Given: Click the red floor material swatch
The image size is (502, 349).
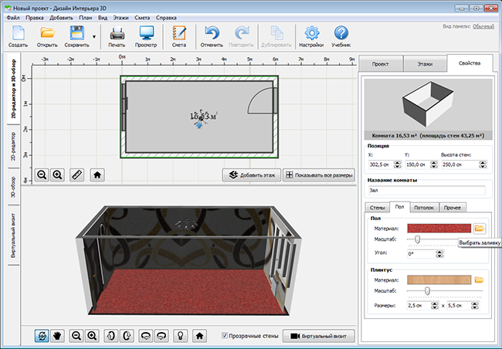Looking at the screenshot, I should (439, 229).
